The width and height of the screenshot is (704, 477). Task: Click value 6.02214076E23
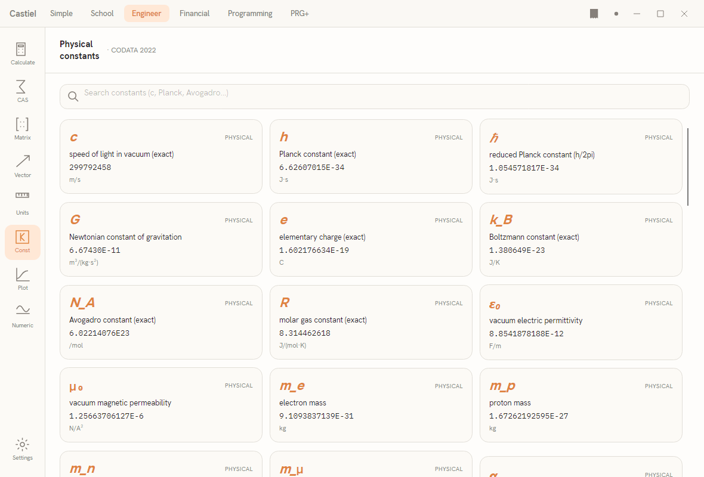click(99, 333)
